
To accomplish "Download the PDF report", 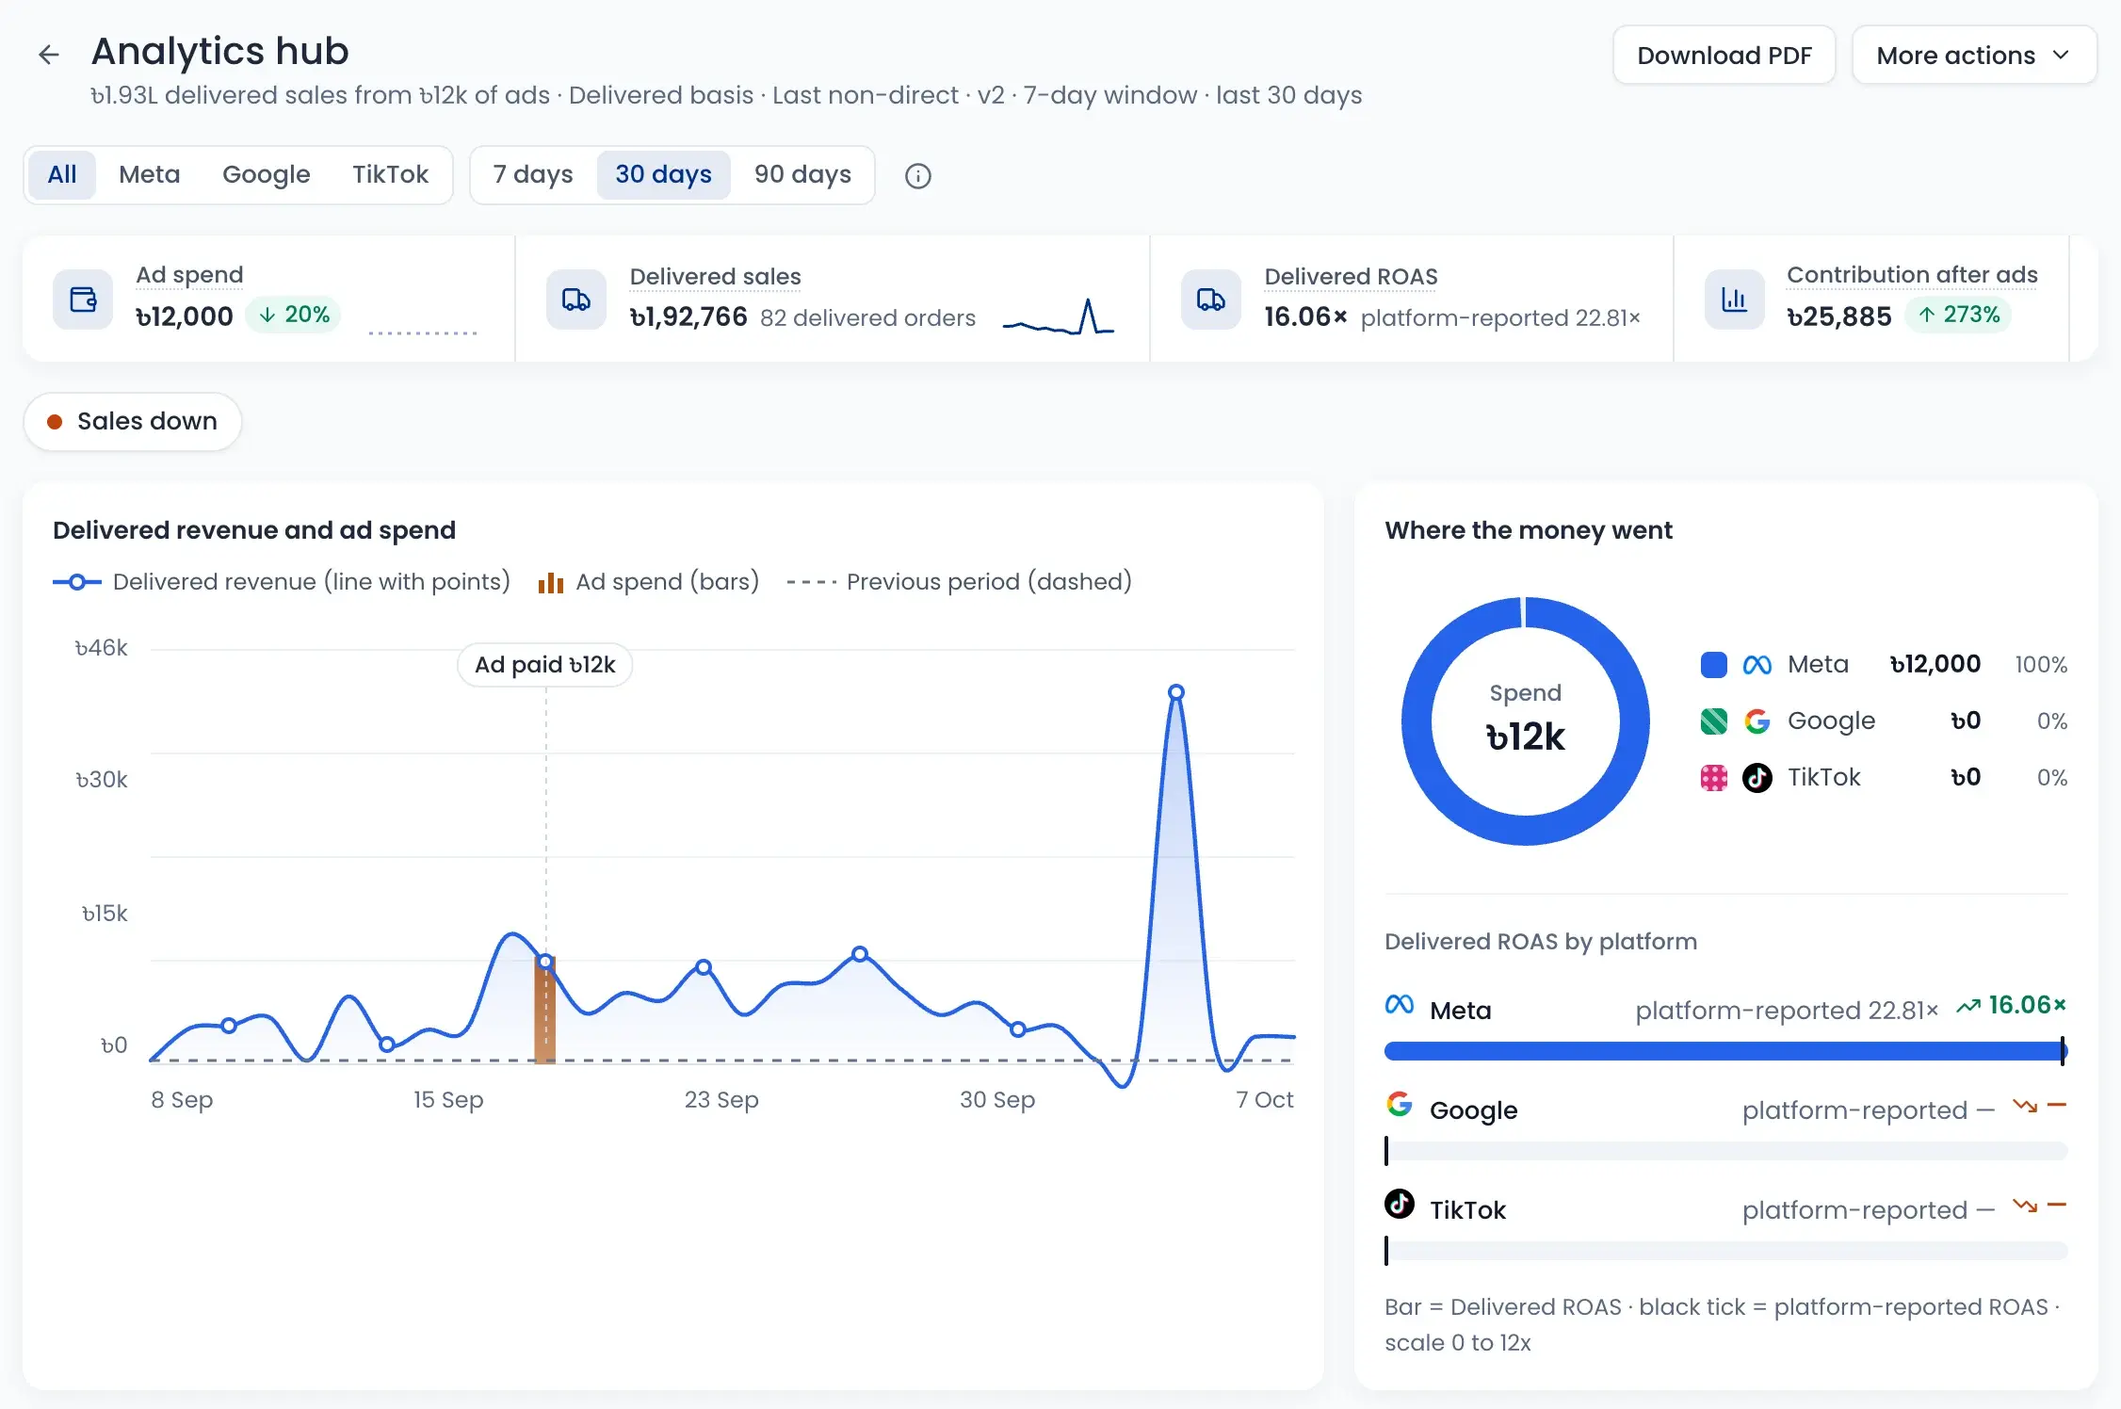I will [1724, 56].
